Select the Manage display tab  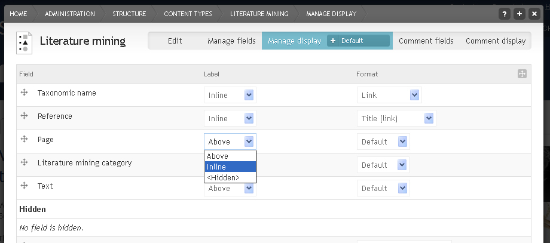294,41
